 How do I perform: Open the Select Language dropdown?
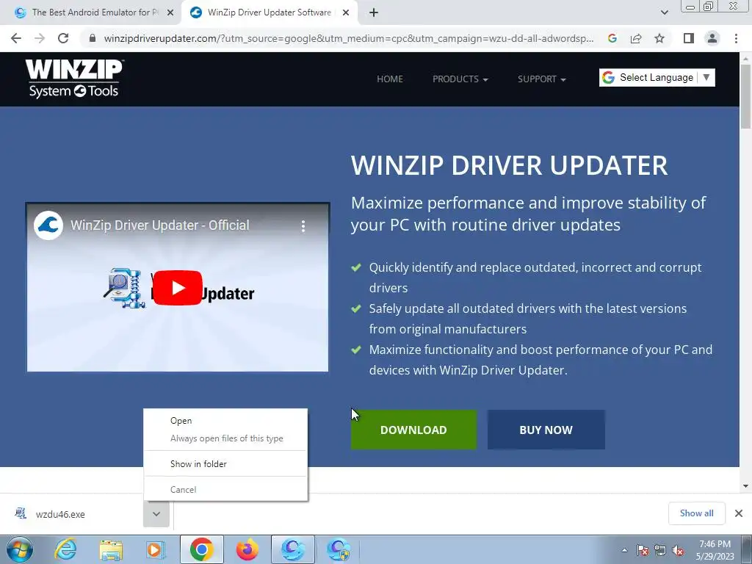click(657, 78)
